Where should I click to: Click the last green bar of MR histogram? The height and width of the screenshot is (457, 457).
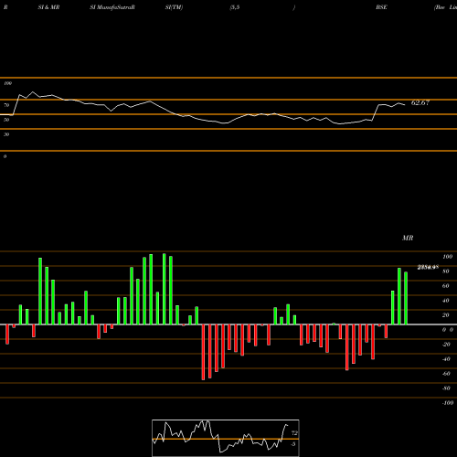pyautogui.click(x=406, y=298)
